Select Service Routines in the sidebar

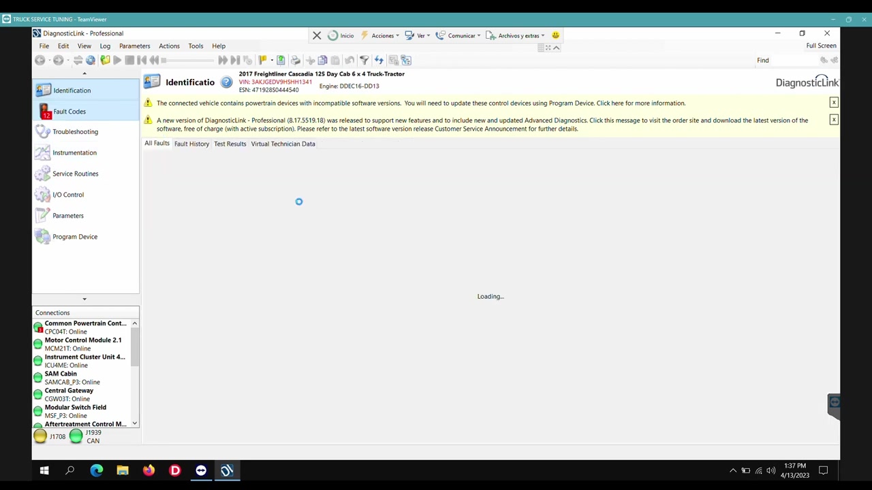pyautogui.click(x=85, y=174)
